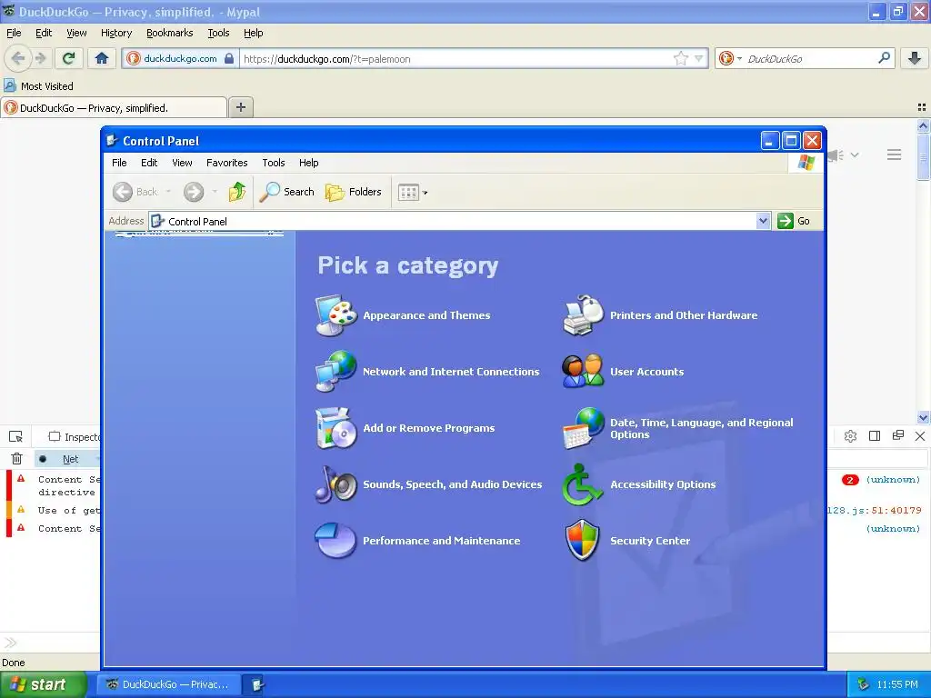Switch to the Inspector devtools tab
Viewport: 931px width, 698px height.
point(75,437)
